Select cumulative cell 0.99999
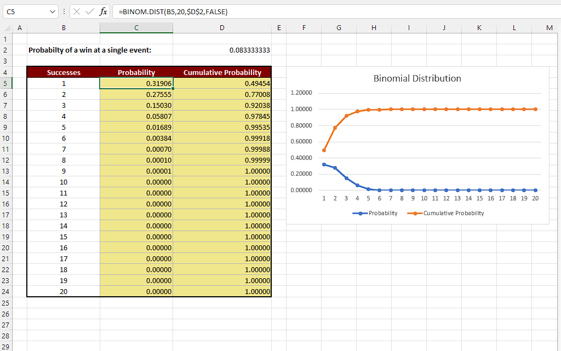The width and height of the screenshot is (561, 351). (x=222, y=160)
